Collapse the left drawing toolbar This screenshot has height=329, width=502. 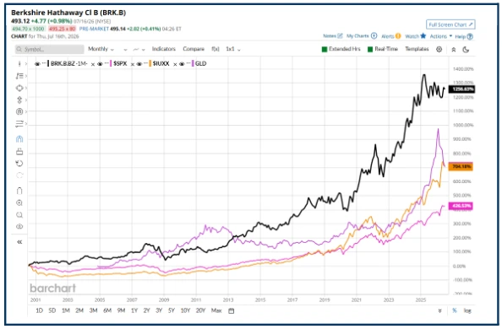pyautogui.click(x=19, y=242)
